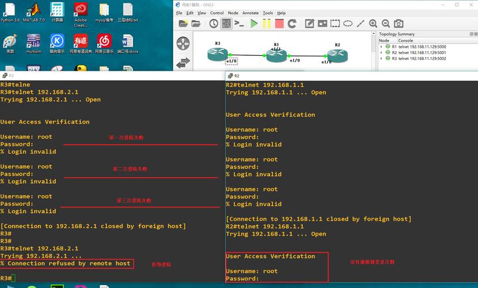Screen dimensions: 478x288
Task: Click the last Password: prompt in R2 console
Action: [242, 279]
